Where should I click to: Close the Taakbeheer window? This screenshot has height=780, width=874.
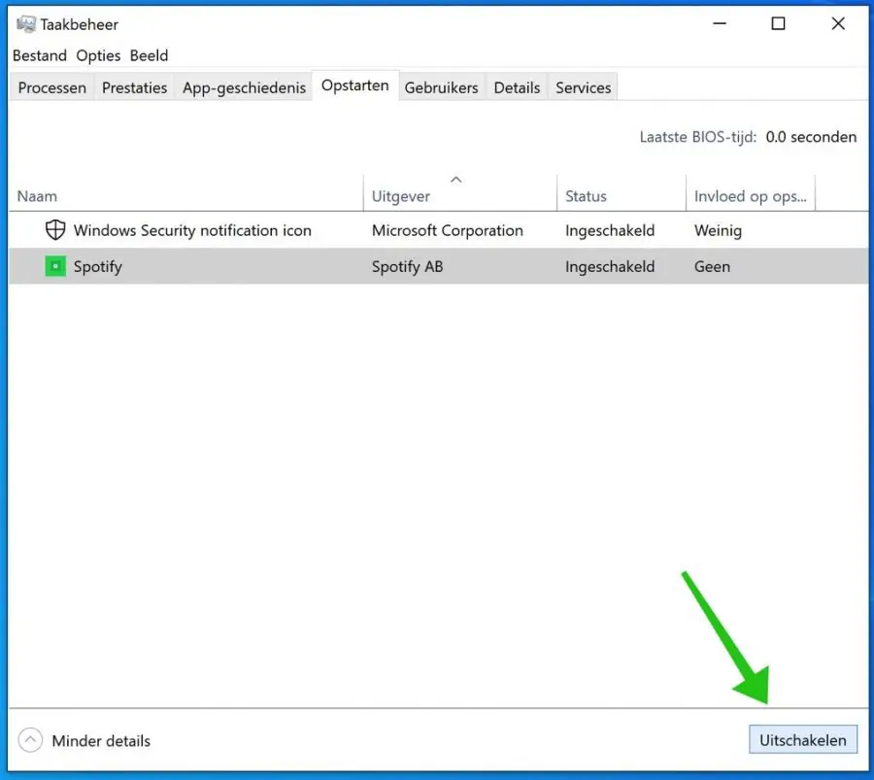(x=838, y=23)
